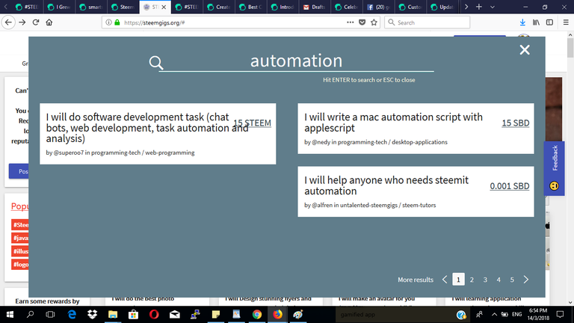This screenshot has height=323, width=574.
Task: Click the next results arrow
Action: 526,280
